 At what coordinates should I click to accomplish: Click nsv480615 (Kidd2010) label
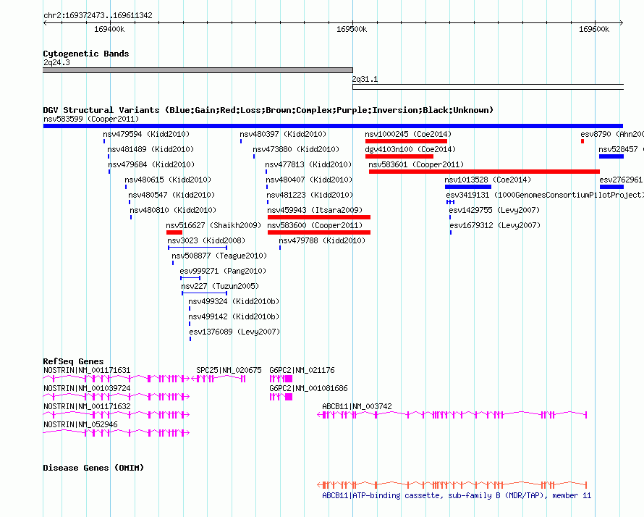click(x=168, y=180)
